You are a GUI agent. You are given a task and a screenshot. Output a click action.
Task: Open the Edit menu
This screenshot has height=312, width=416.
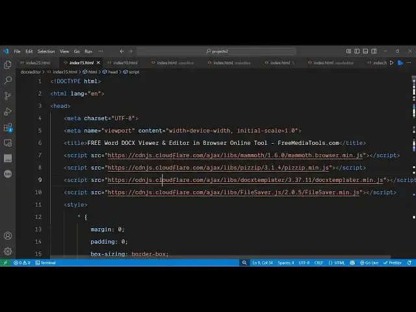[29, 51]
